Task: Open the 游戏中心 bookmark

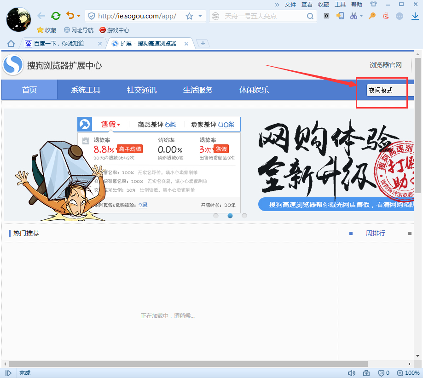Action: tap(115, 30)
